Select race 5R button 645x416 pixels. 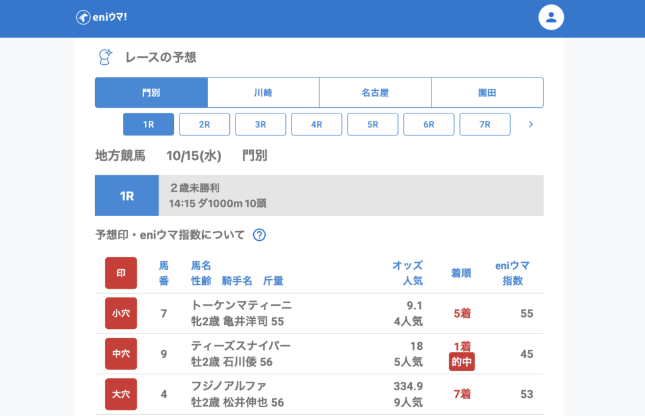[373, 125]
